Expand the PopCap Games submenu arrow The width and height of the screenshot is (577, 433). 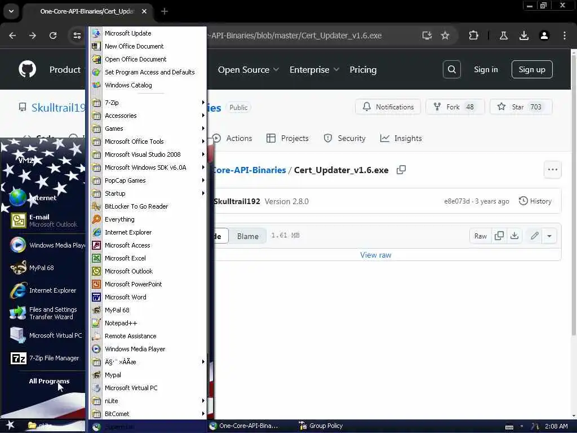[x=203, y=180]
